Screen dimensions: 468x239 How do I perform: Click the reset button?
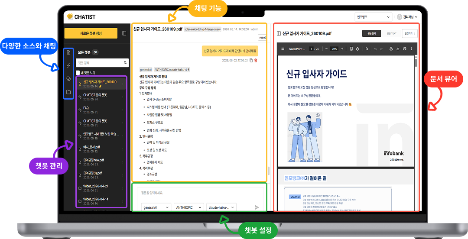[262, 38]
